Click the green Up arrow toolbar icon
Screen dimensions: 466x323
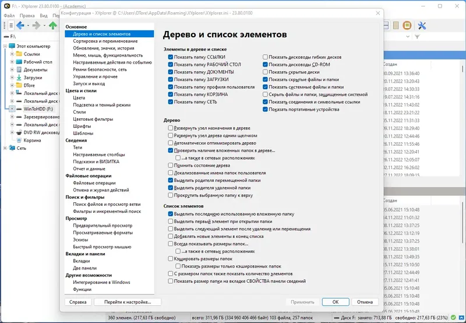tap(53, 26)
